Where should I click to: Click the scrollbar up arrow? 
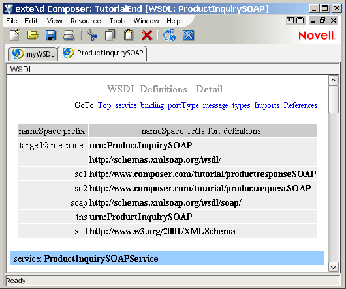pyautogui.click(x=333, y=80)
